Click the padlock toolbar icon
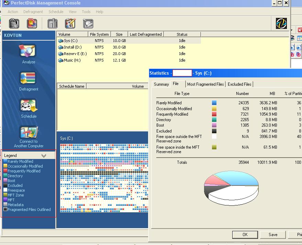 (14, 23)
